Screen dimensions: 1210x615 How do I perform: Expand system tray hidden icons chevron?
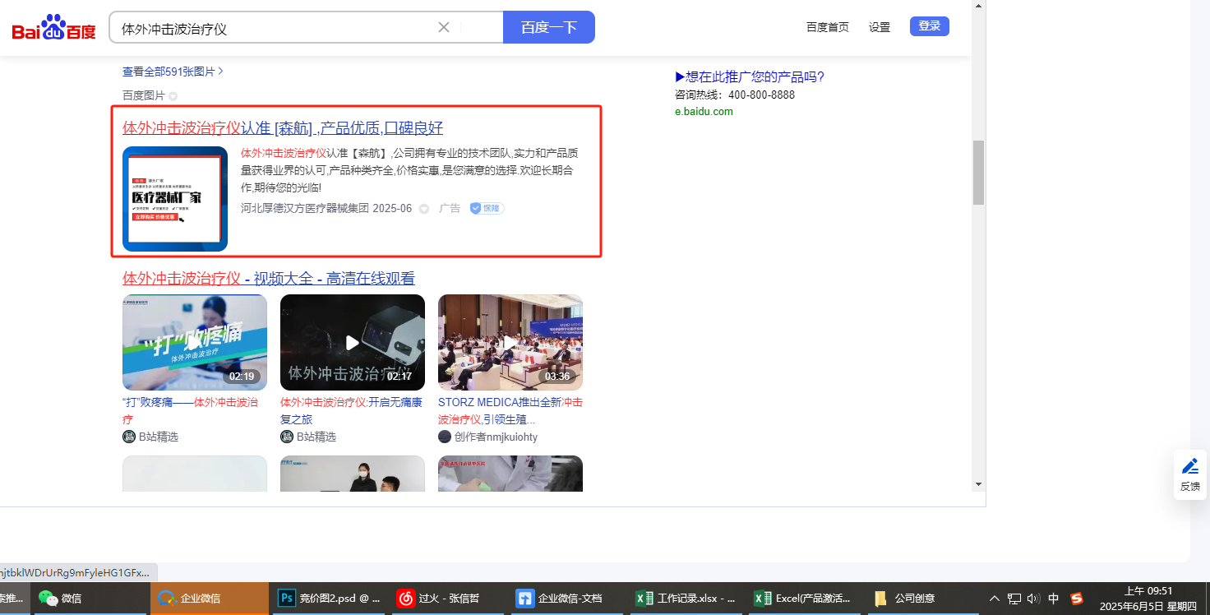[995, 599]
